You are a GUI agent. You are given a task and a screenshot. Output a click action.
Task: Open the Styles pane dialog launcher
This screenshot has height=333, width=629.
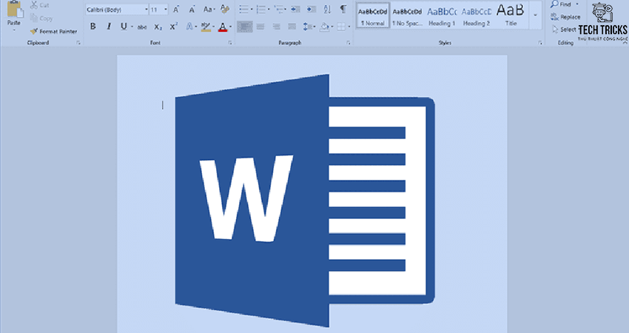point(540,42)
